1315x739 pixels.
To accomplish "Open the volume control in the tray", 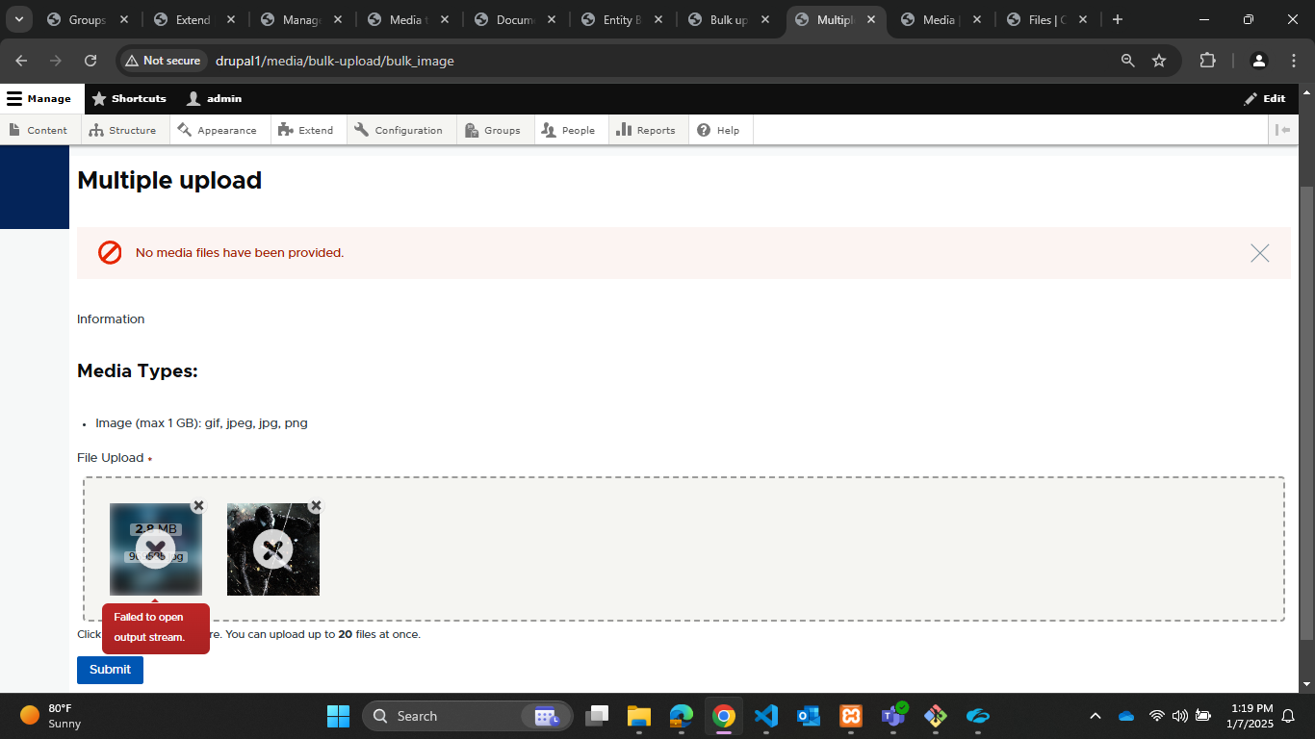I will point(1180,716).
